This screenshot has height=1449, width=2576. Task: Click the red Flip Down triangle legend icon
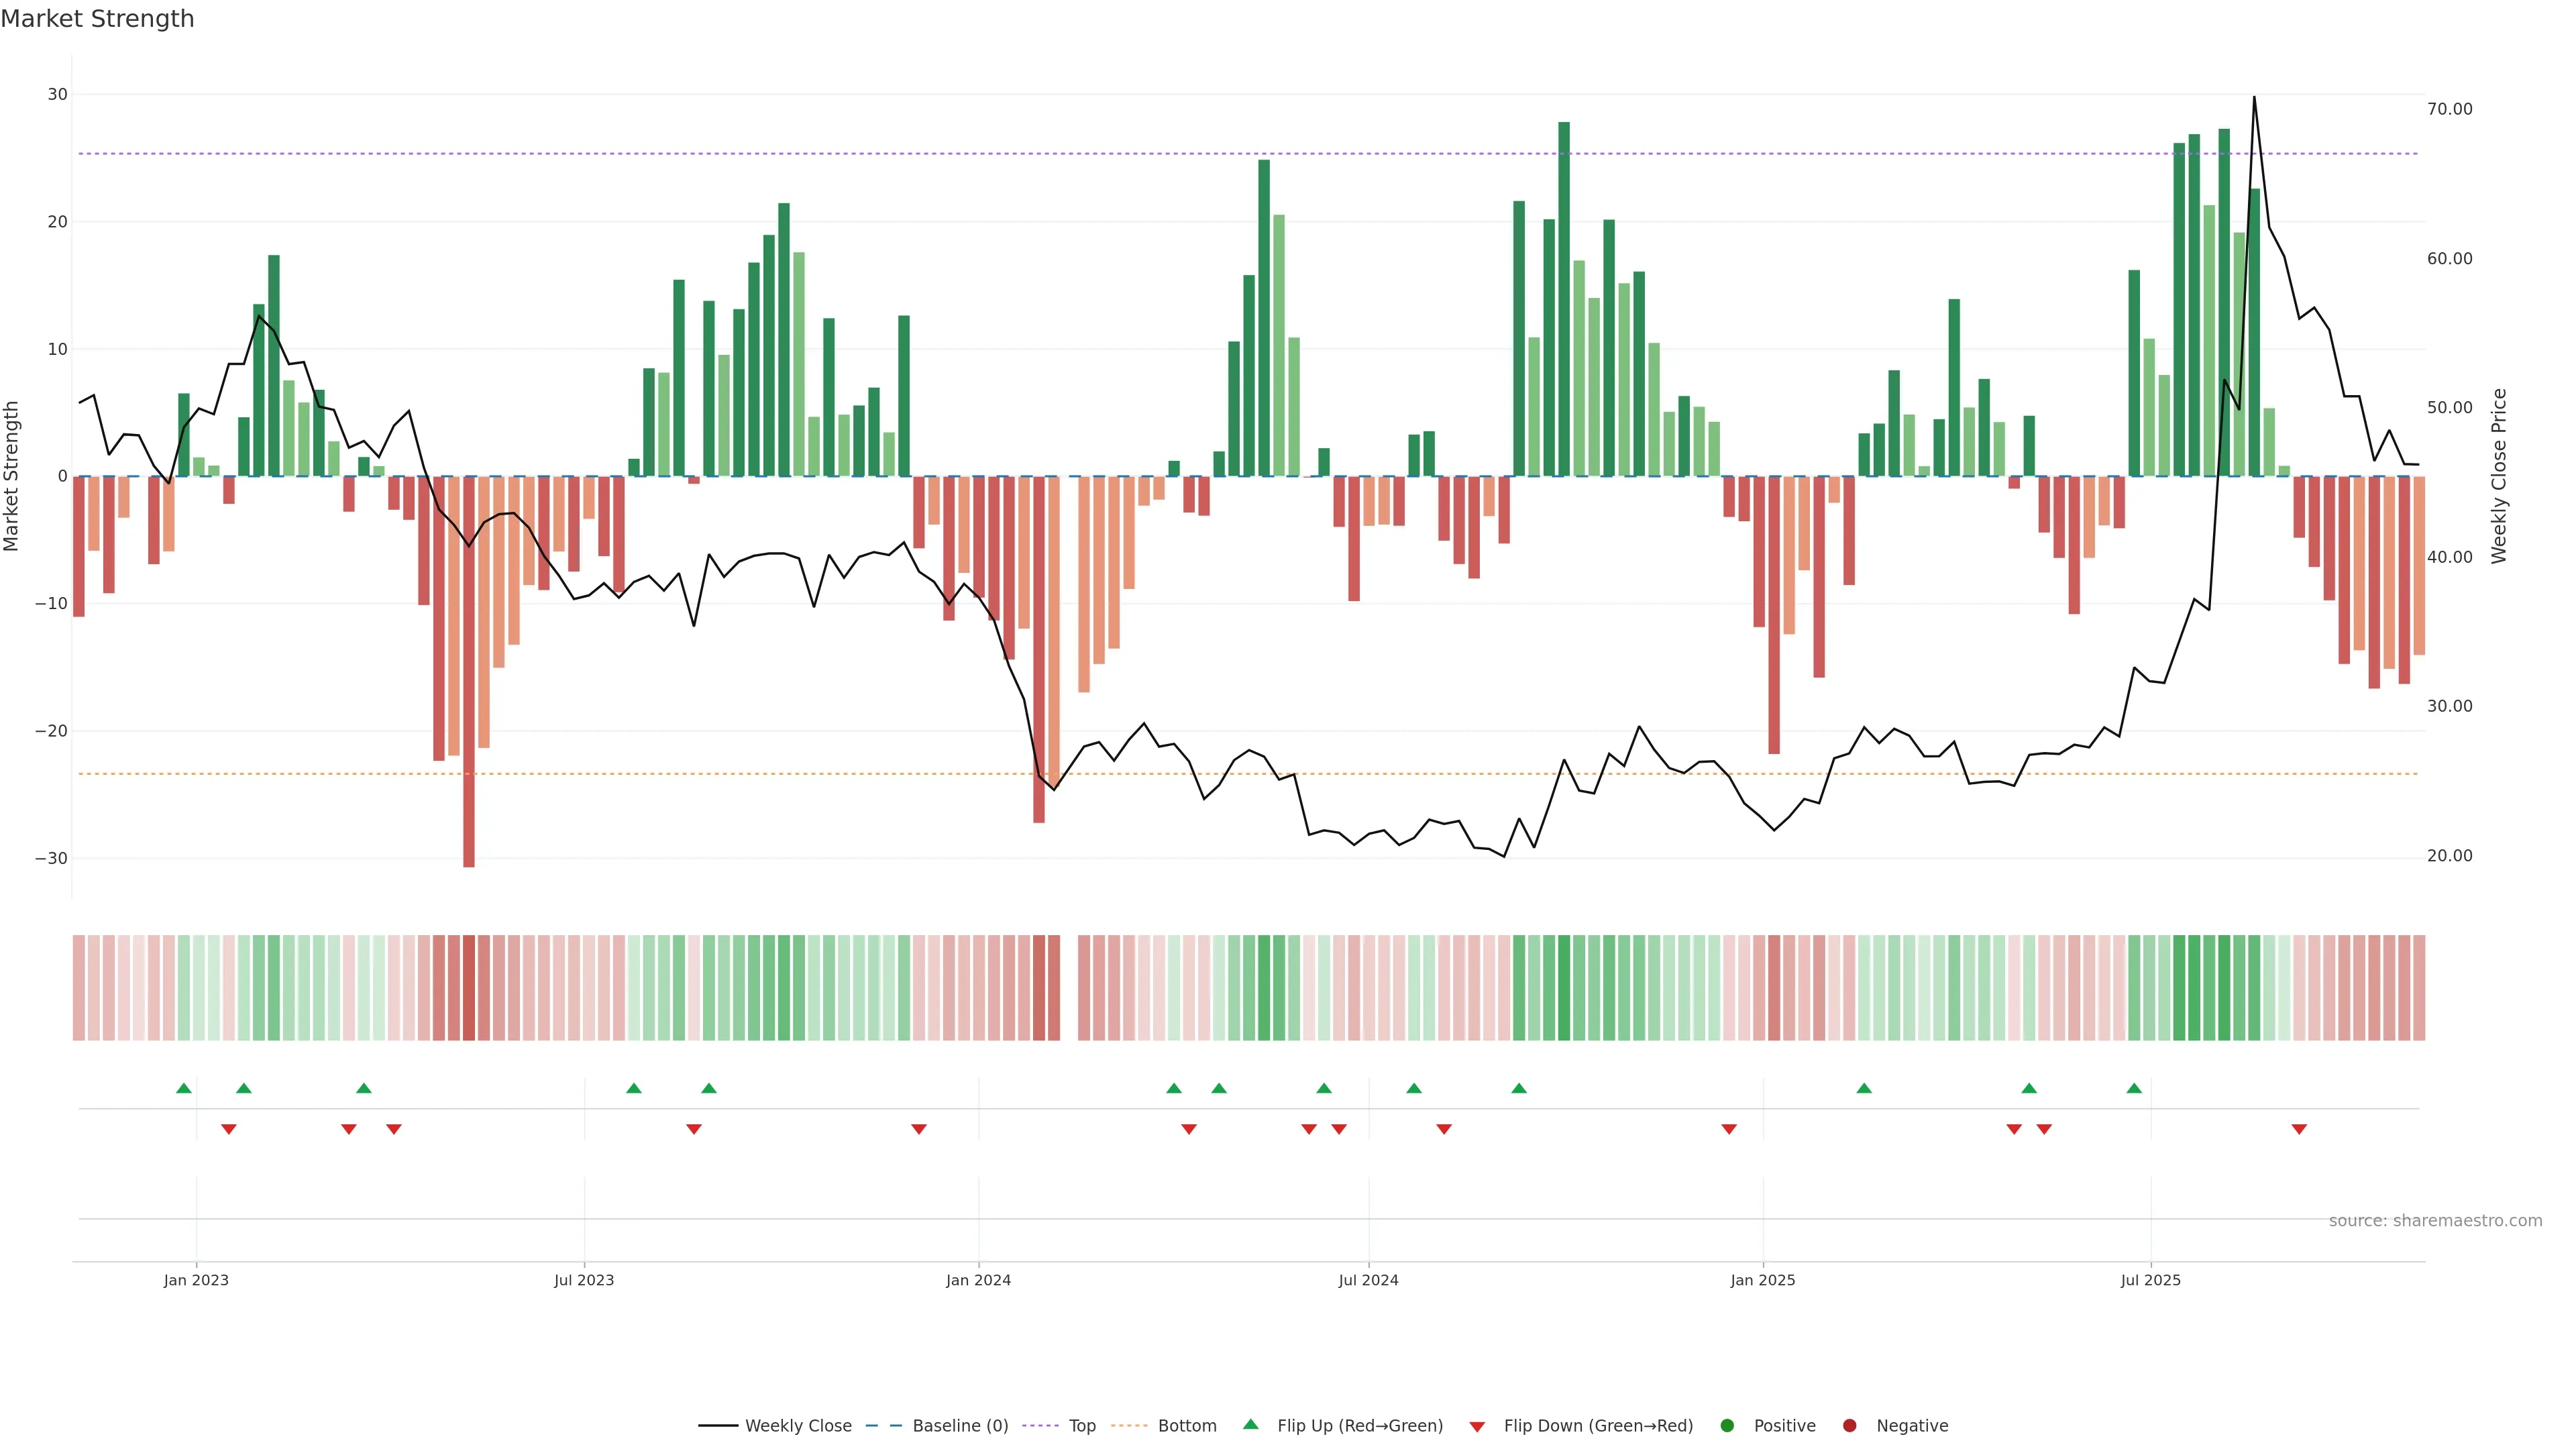point(1477,1427)
